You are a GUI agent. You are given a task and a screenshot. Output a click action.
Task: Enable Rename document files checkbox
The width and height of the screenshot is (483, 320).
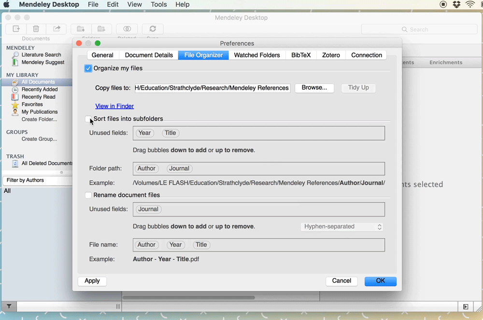pos(88,195)
